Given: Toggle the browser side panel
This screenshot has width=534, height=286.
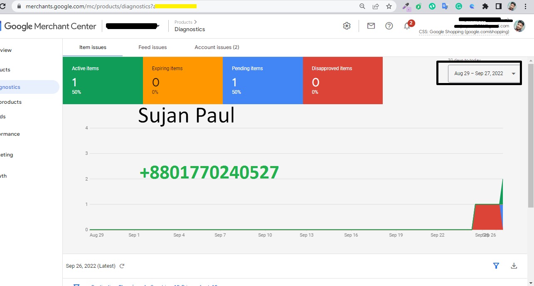Looking at the screenshot, I should point(499,6).
